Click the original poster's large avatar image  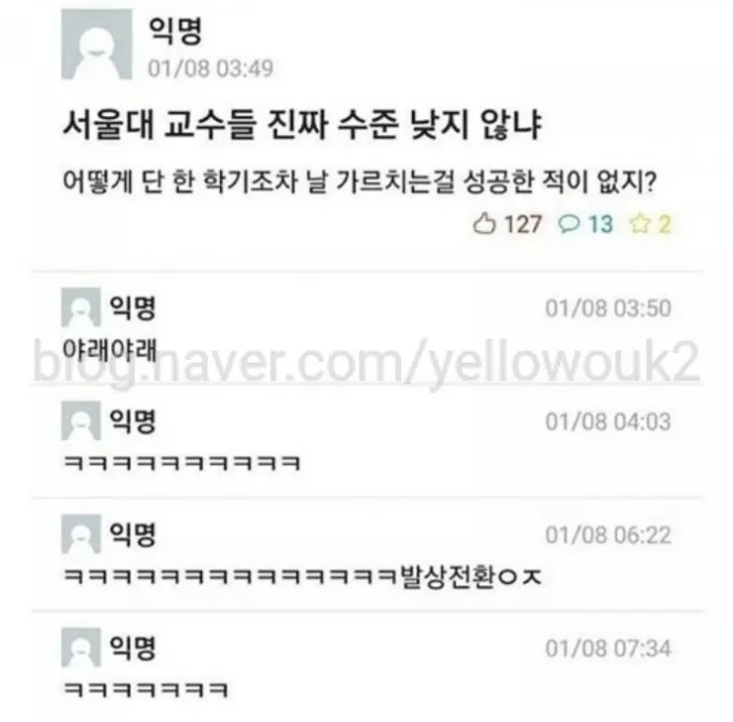pyautogui.click(x=97, y=45)
